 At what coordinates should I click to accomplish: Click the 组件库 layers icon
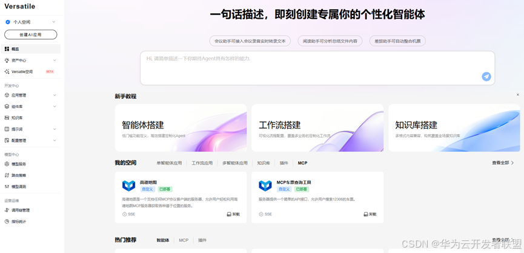[7, 106]
